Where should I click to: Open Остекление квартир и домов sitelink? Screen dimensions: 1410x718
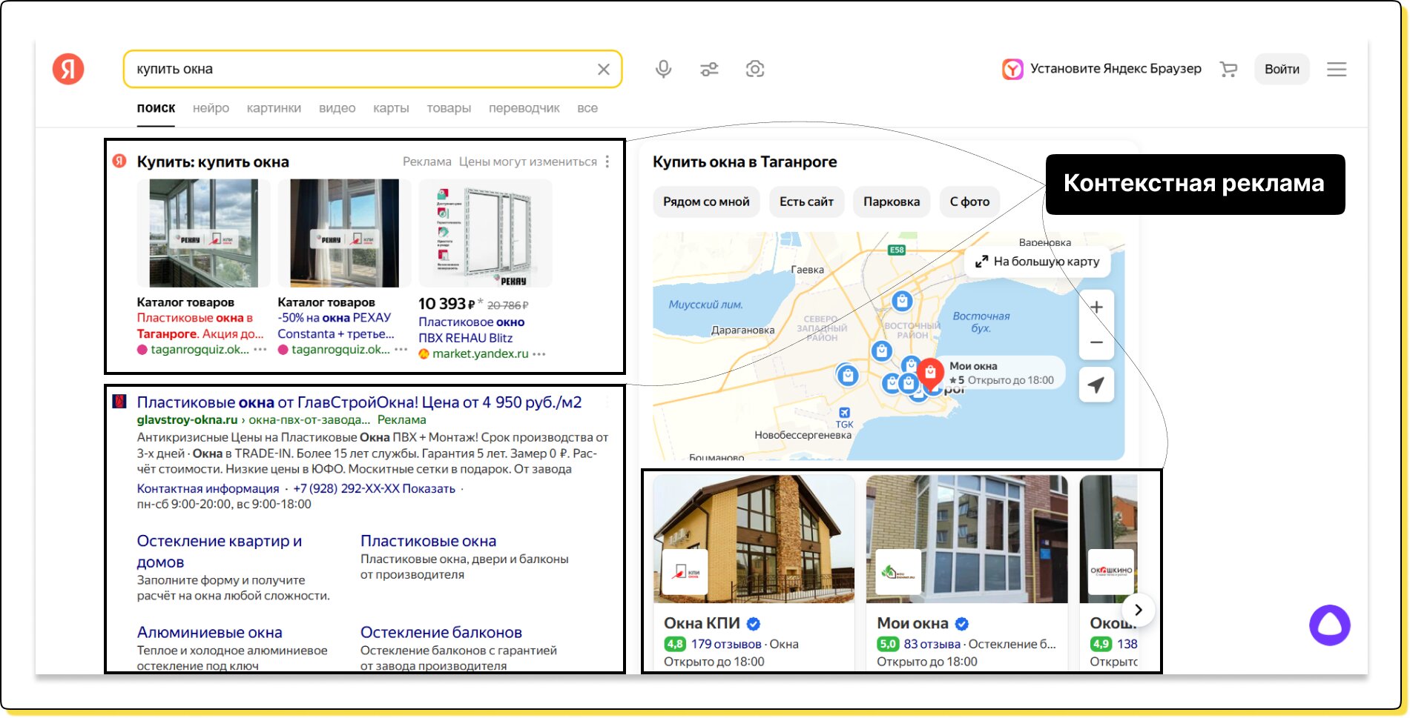coord(220,551)
